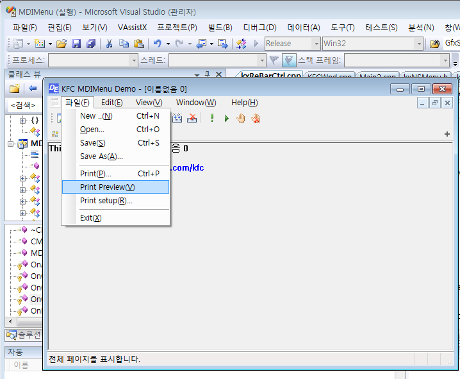Click the <검색> search field in Class View
The width and height of the screenshot is (460, 379).
click(x=25, y=105)
